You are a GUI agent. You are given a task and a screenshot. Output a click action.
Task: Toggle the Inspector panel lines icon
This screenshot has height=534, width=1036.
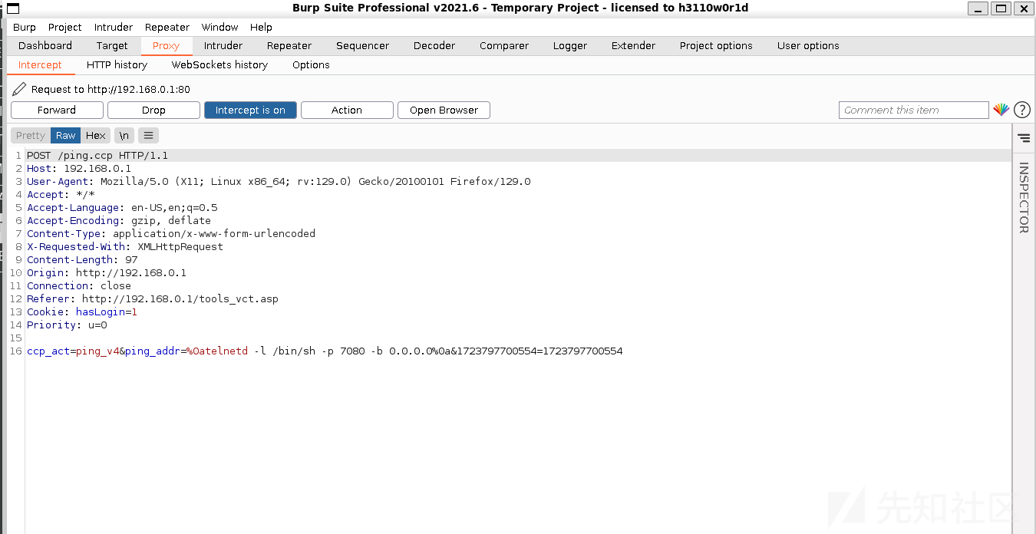click(1024, 138)
